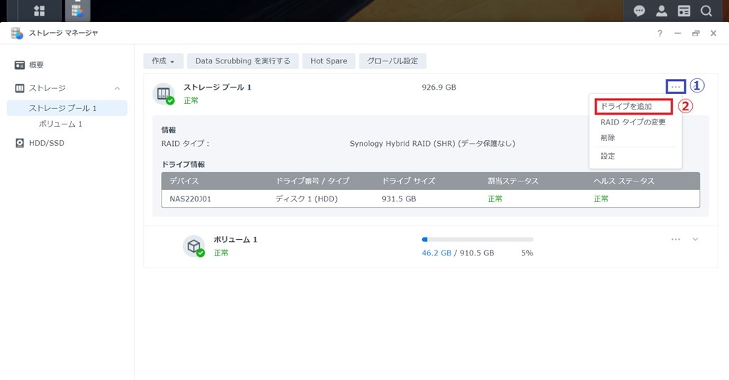Click the ドライブ サイズ column header
This screenshot has height=380, width=729.
pyautogui.click(x=409, y=181)
